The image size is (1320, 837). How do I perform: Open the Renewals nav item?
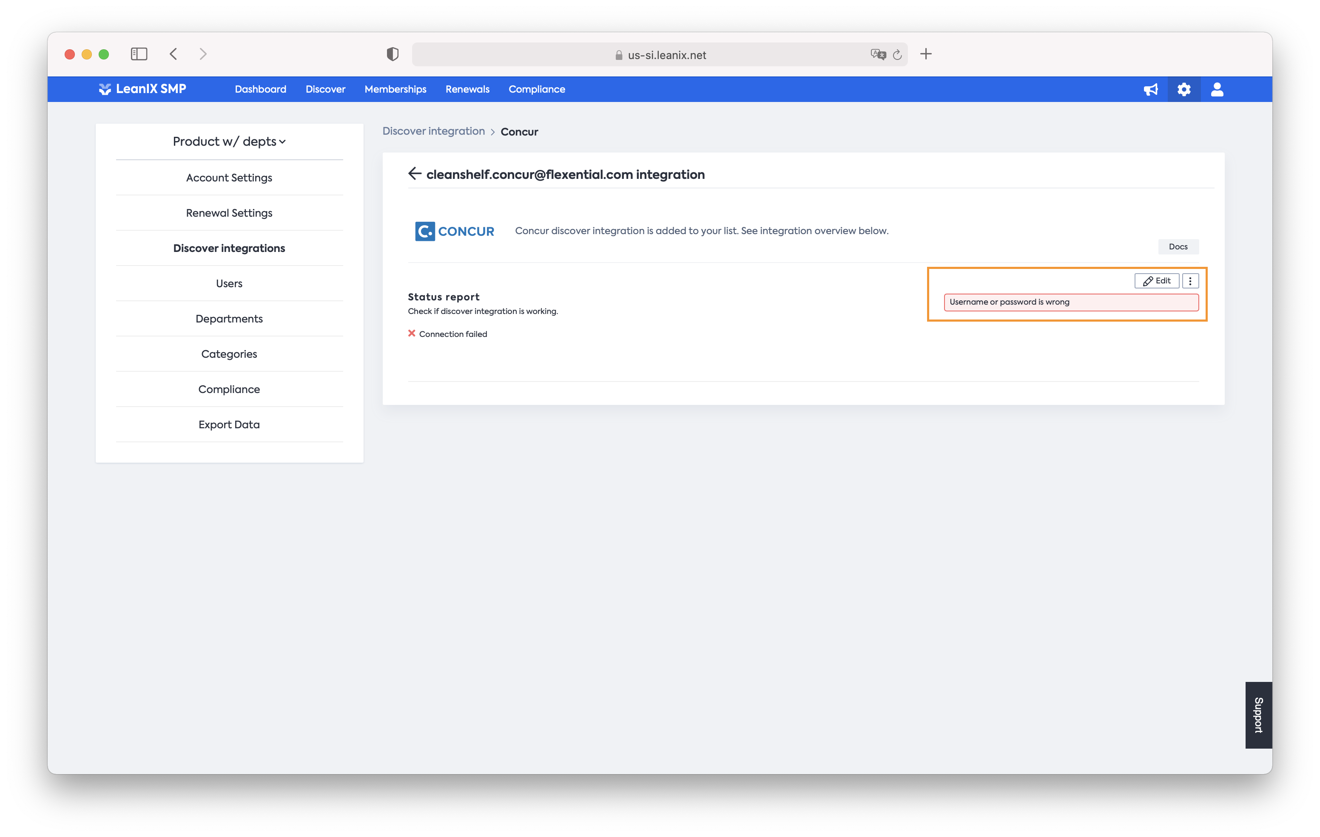point(468,89)
